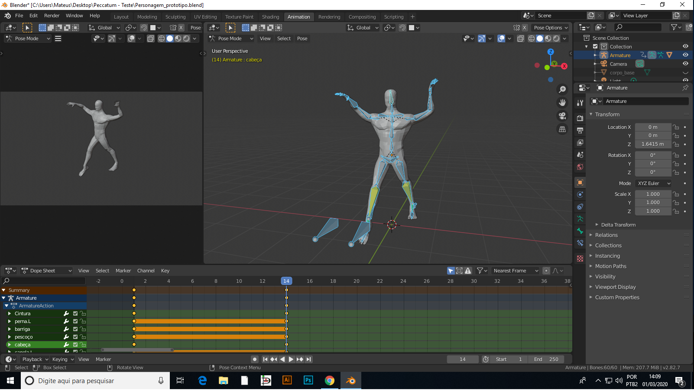The image size is (694, 390).
Task: Expand the perna.L channel
Action: click(10, 321)
